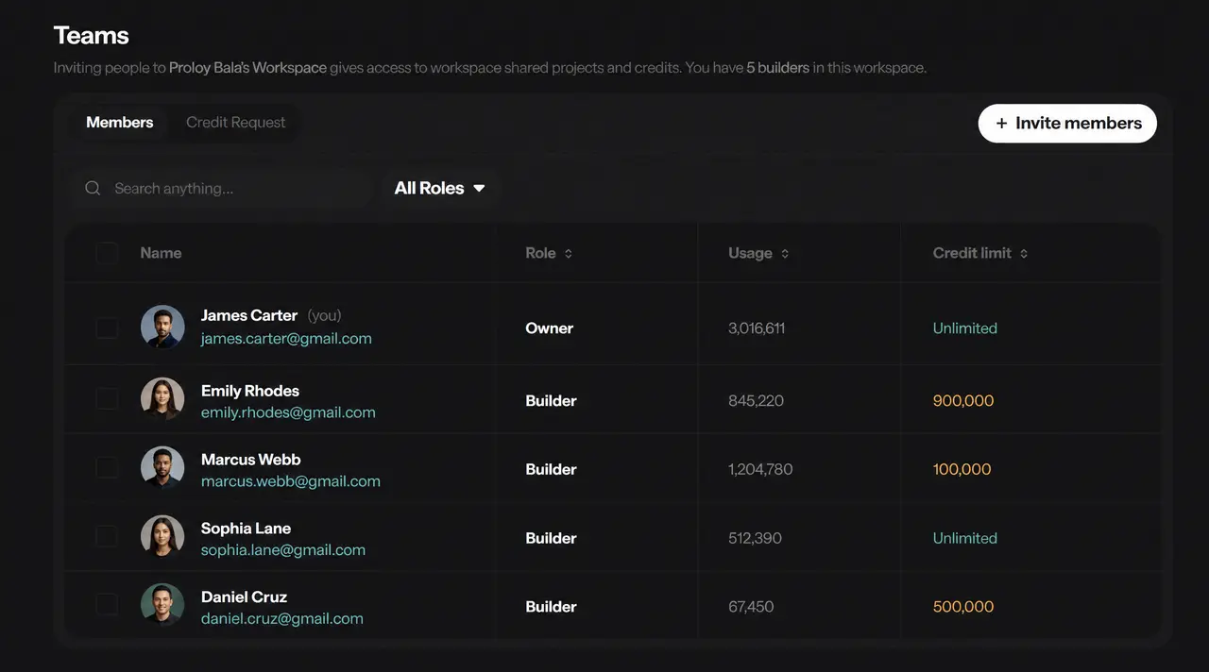Click Marcus Webb's profile avatar
1209x672 pixels.
(162, 468)
